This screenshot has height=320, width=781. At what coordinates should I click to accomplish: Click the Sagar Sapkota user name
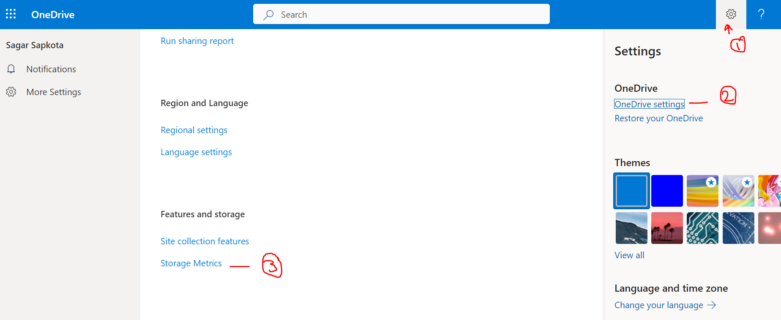click(35, 45)
